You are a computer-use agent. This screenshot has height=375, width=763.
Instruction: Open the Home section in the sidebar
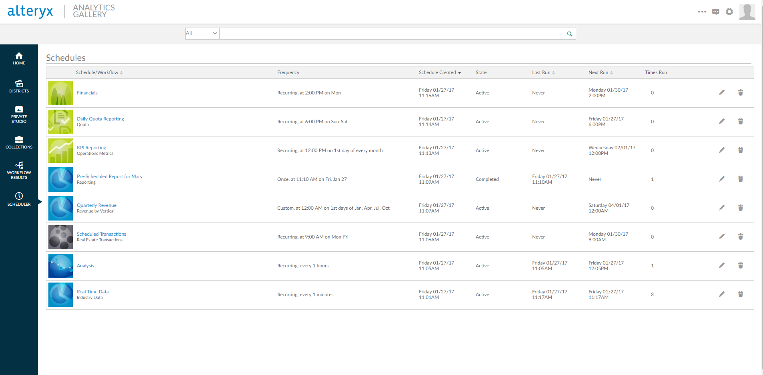[x=19, y=58]
